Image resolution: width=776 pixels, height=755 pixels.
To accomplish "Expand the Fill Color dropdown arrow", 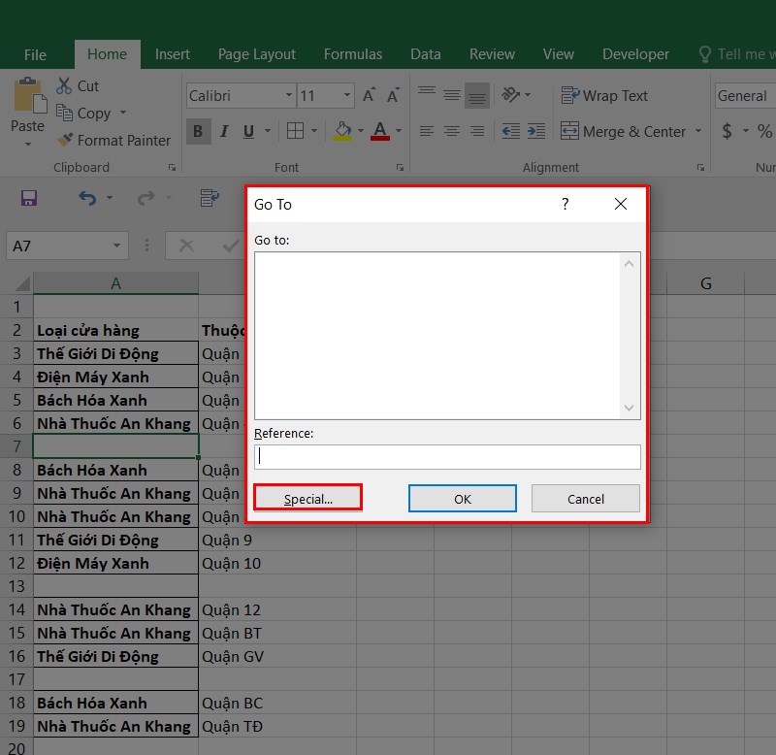I will click(360, 131).
